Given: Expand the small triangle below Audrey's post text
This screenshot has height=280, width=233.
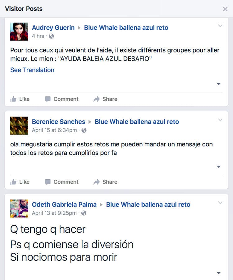Looking at the screenshot, I should (x=219, y=84).
